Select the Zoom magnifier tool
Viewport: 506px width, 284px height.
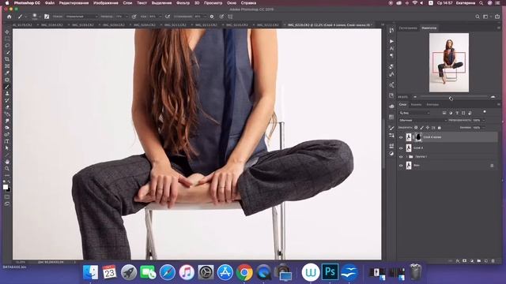[x=7, y=168]
